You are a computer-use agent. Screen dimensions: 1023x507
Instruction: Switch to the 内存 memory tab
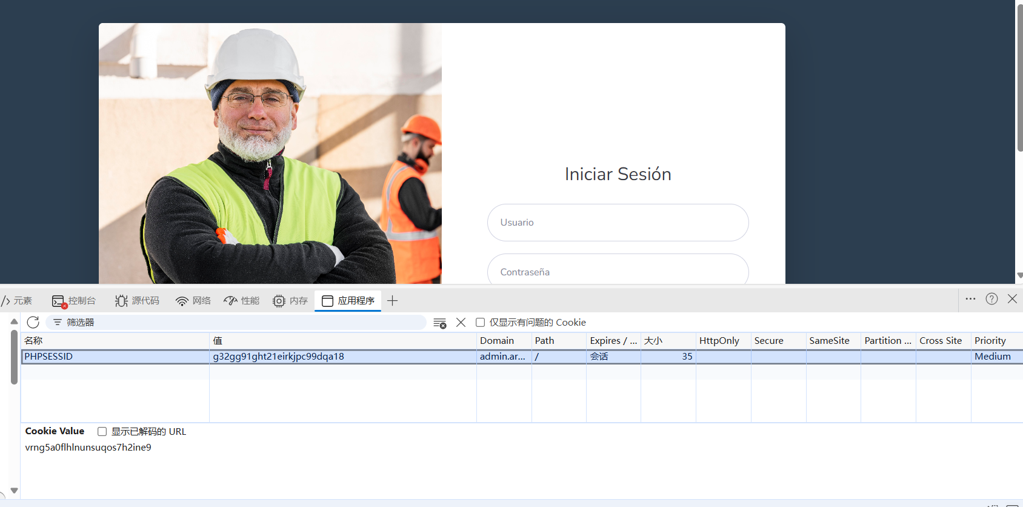coord(290,301)
